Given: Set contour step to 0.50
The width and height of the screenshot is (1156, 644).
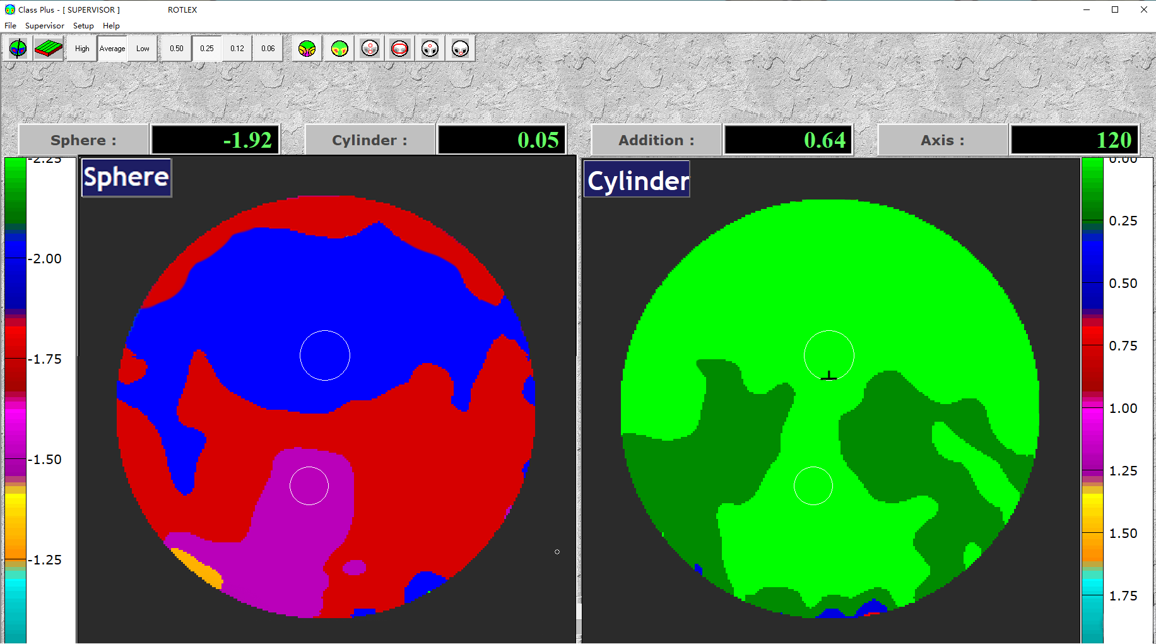Looking at the screenshot, I should pyautogui.click(x=177, y=49).
